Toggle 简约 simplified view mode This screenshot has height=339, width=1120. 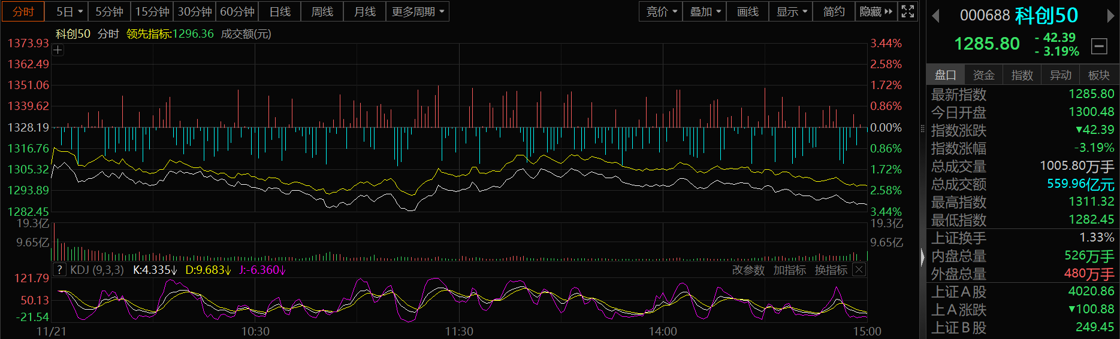point(834,11)
